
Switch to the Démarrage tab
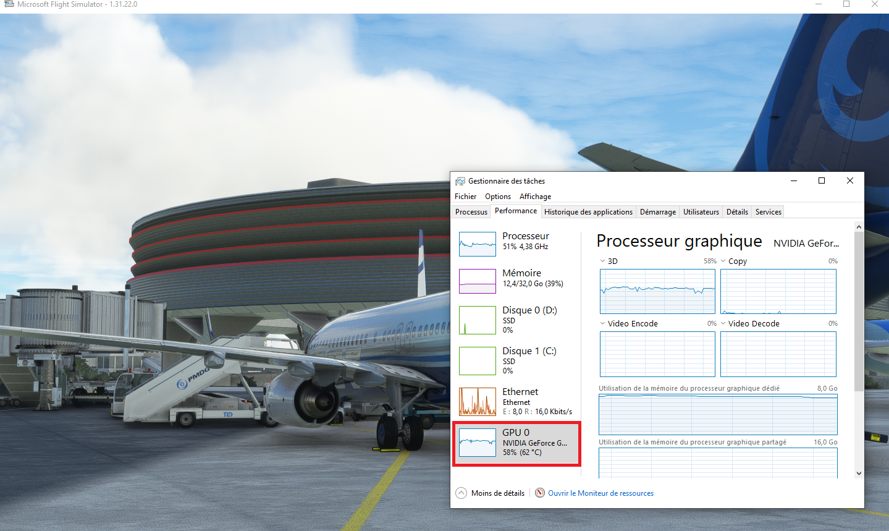pos(658,212)
